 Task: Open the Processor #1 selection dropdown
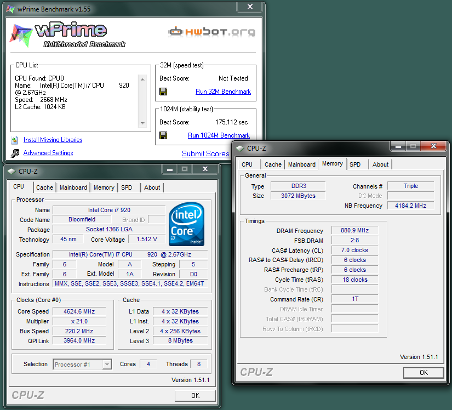tap(107, 365)
